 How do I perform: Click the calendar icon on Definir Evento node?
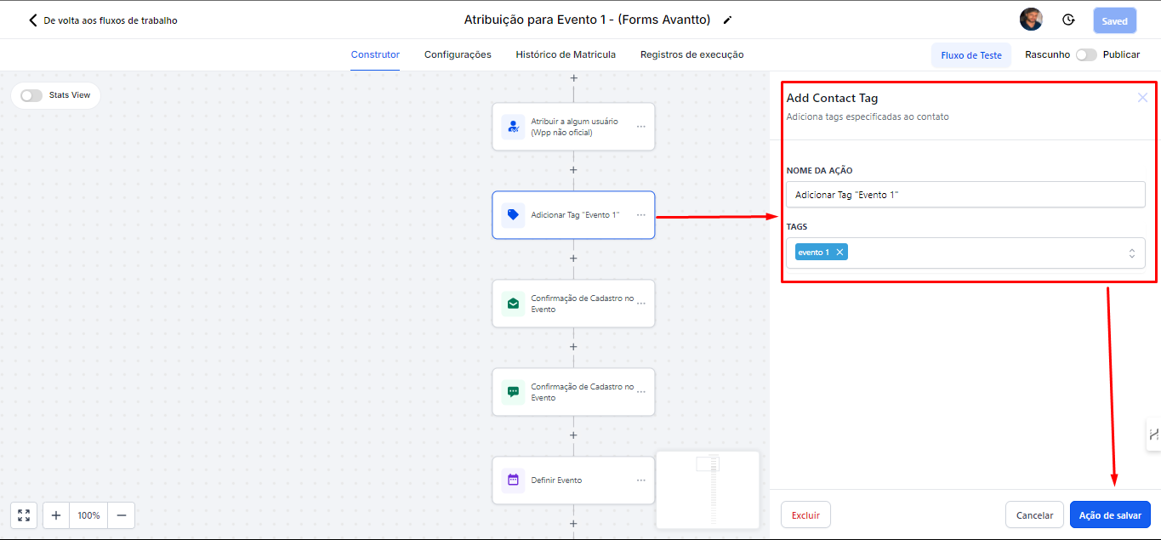(513, 480)
